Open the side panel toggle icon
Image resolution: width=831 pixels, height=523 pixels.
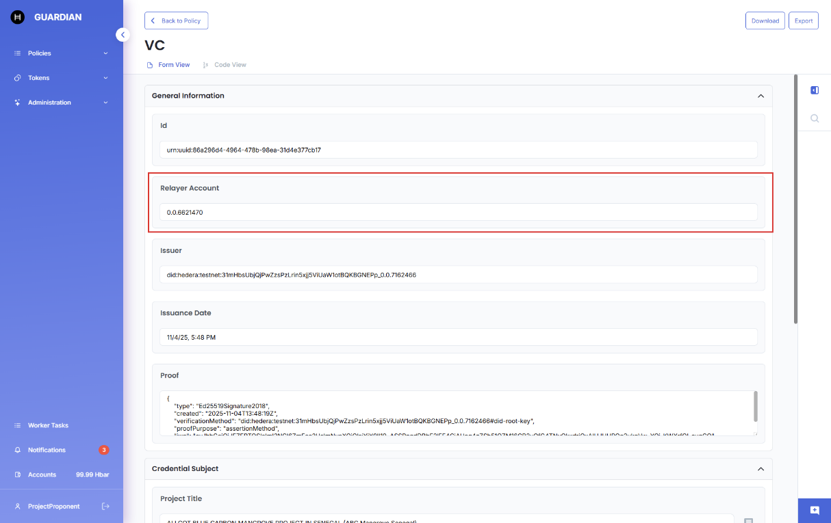[815, 90]
